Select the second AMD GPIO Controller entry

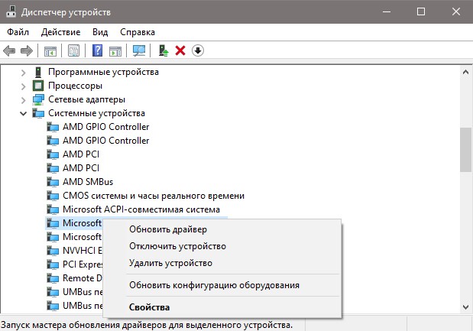105,141
